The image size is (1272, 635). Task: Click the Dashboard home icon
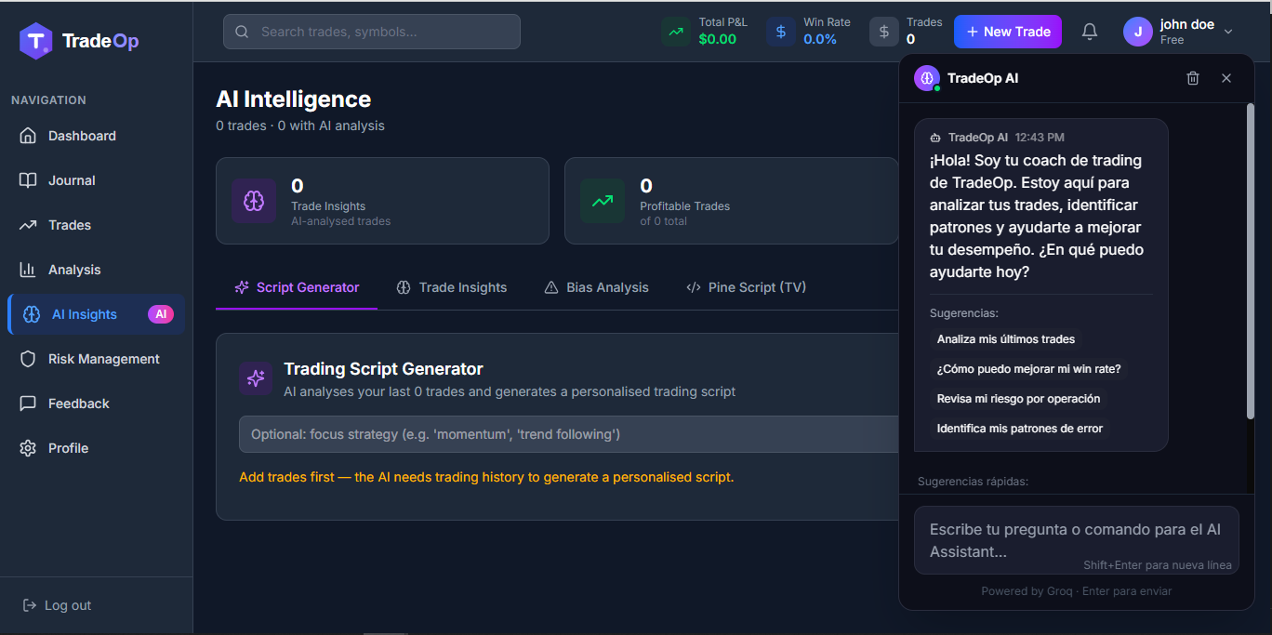29,136
